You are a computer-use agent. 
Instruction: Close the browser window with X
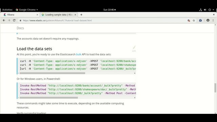point(214,15)
